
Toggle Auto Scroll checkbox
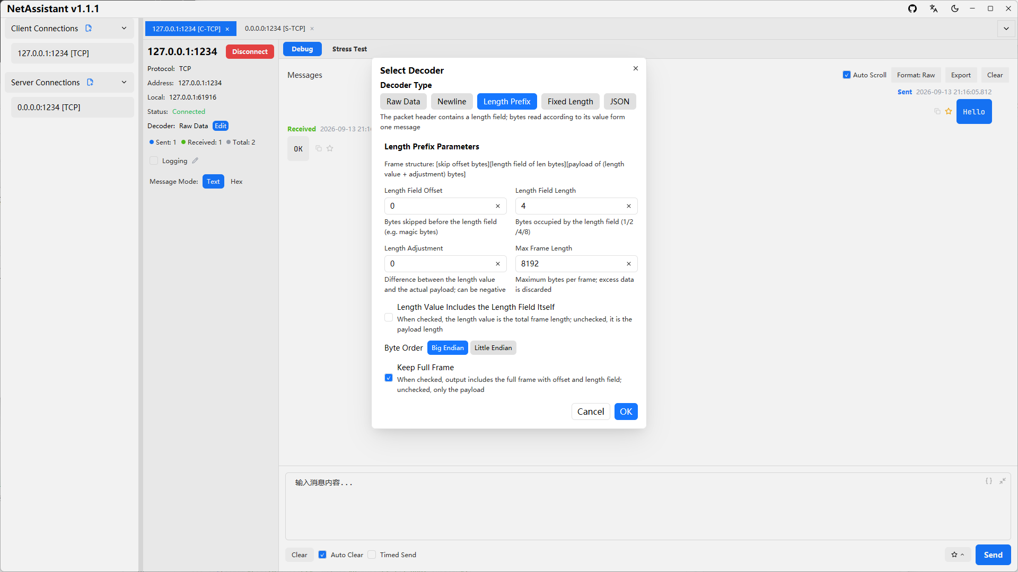coord(847,75)
